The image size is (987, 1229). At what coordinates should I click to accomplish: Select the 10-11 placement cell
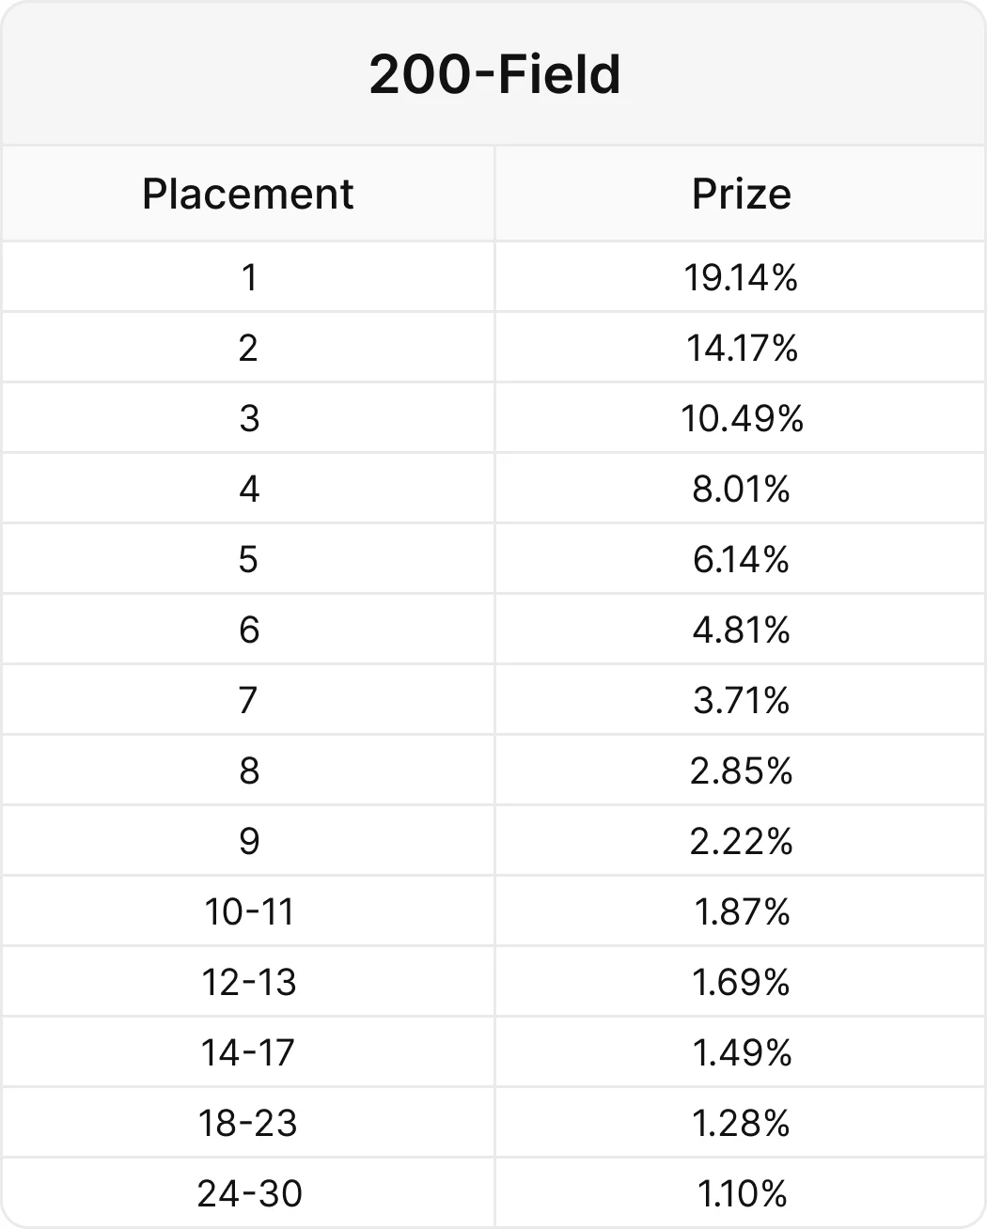(248, 911)
